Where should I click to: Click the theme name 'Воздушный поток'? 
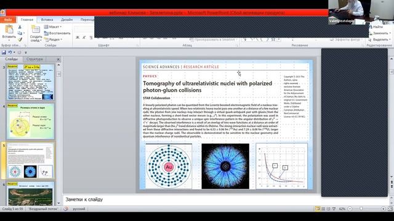pos(43,209)
